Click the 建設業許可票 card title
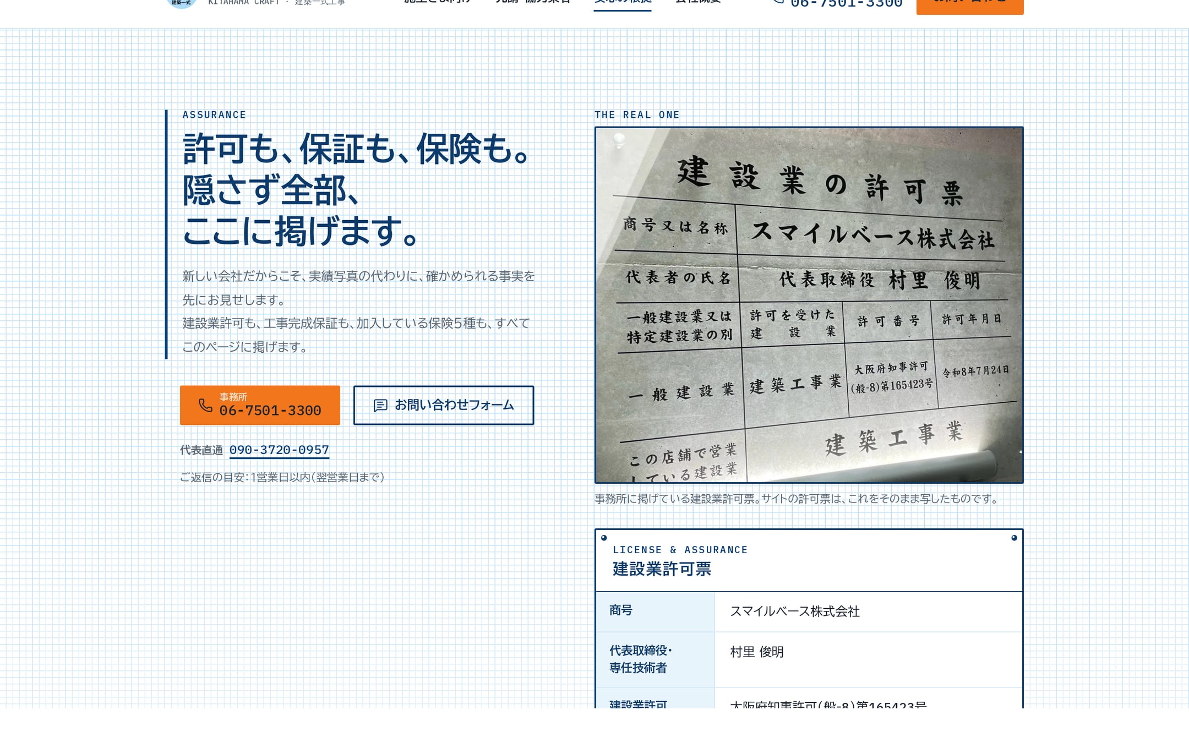1189x743 pixels. pyautogui.click(x=662, y=569)
